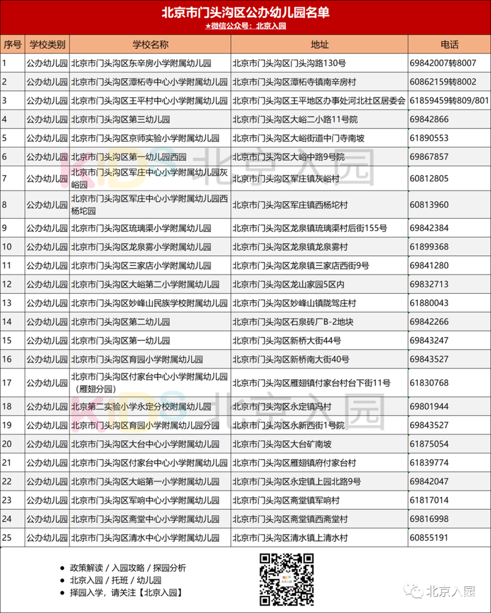Select the 序号 column header

coord(12,44)
